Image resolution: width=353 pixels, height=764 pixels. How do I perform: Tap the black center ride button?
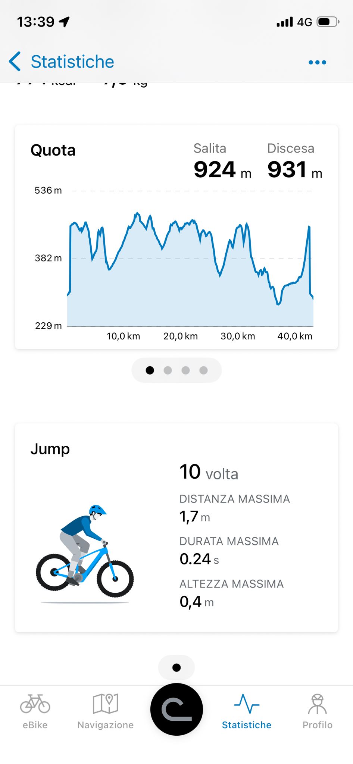click(176, 709)
